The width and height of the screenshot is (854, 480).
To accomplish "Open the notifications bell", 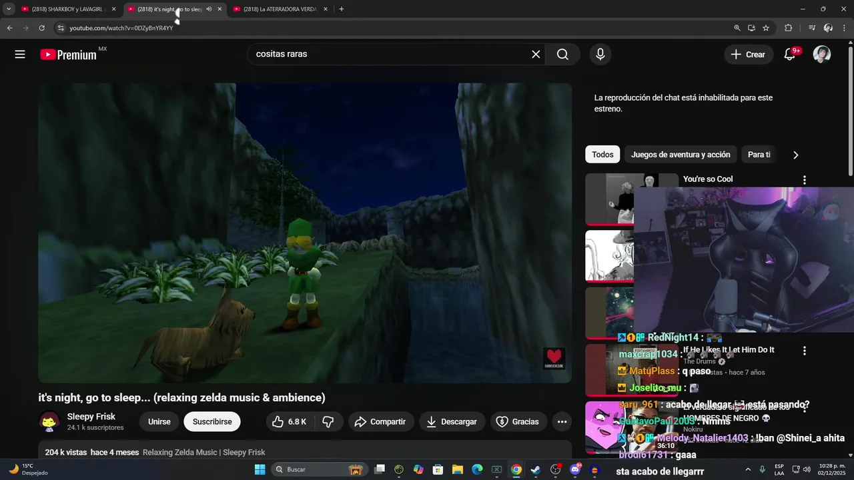I will [790, 55].
